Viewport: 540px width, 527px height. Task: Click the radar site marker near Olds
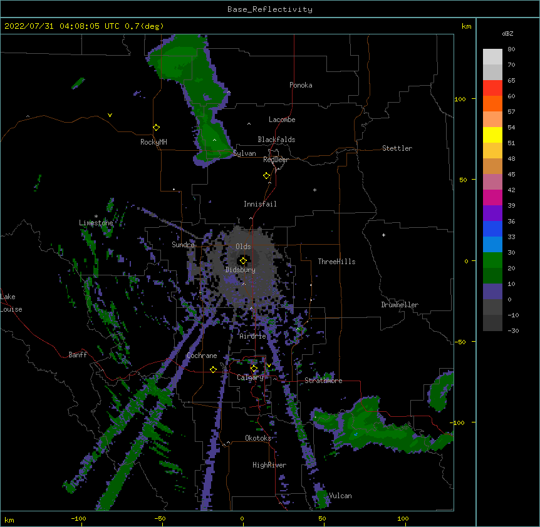click(243, 260)
